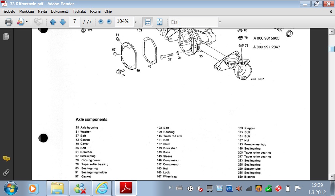The width and height of the screenshot is (335, 196).
Task: Click the page number field showing 7
Action: click(x=75, y=22)
